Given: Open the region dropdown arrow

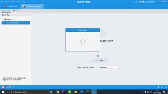Looking at the screenshot, I should click(x=120, y=67).
